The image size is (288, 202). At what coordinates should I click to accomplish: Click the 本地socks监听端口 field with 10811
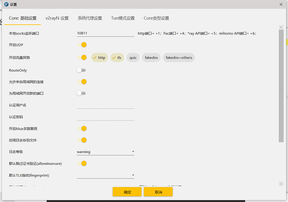click(106, 33)
